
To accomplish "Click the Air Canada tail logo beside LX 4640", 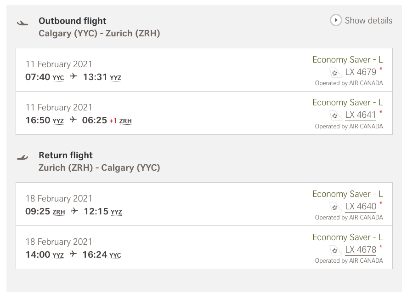I will coord(335,207).
